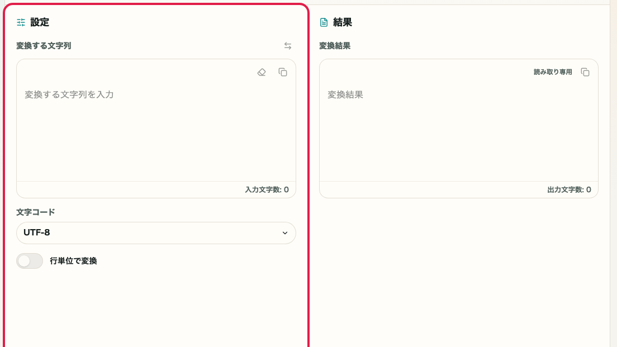The height and width of the screenshot is (347, 617).
Task: Toggle the 行単位で変換 switch
Action: click(30, 261)
